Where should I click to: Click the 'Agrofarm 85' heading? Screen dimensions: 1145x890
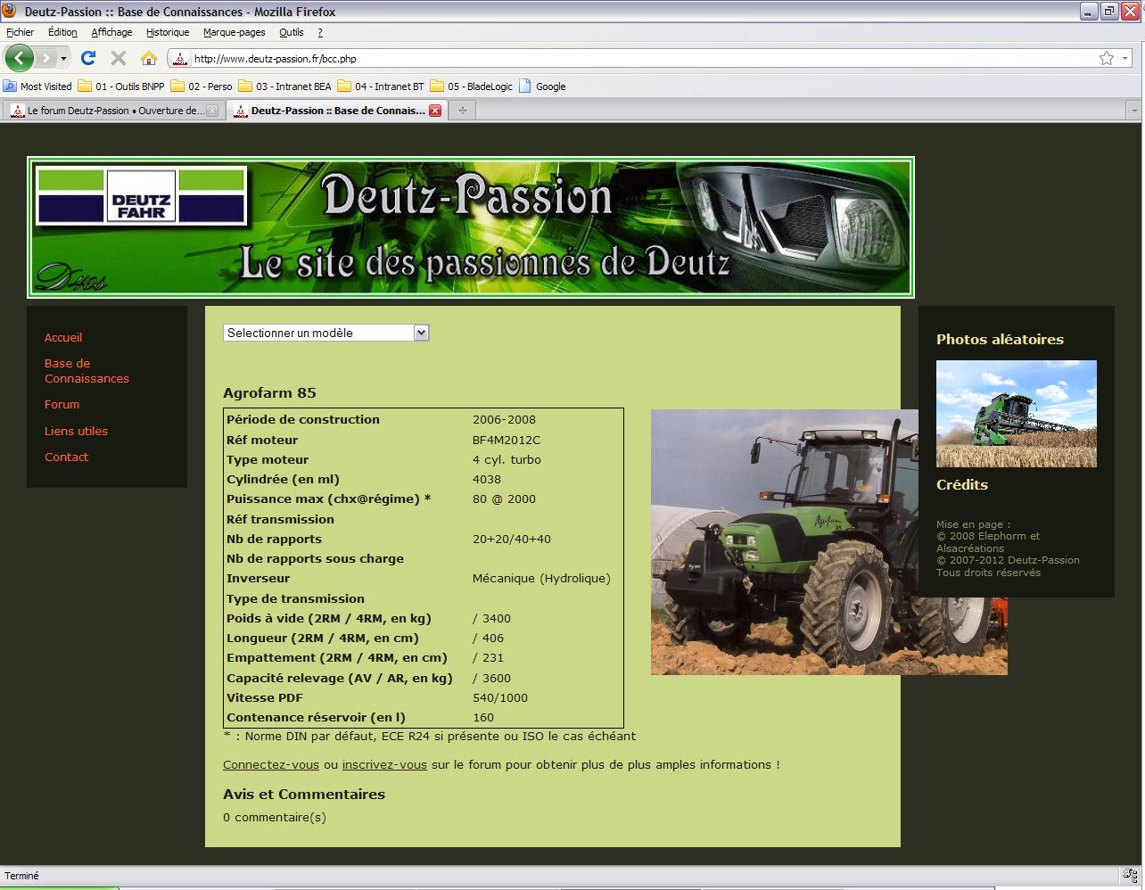pos(269,392)
